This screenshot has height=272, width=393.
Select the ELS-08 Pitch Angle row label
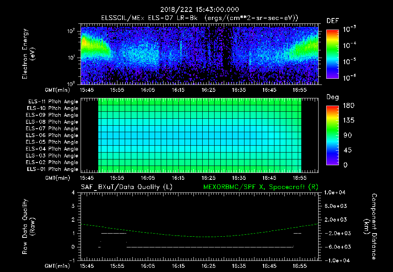[x=52, y=122]
